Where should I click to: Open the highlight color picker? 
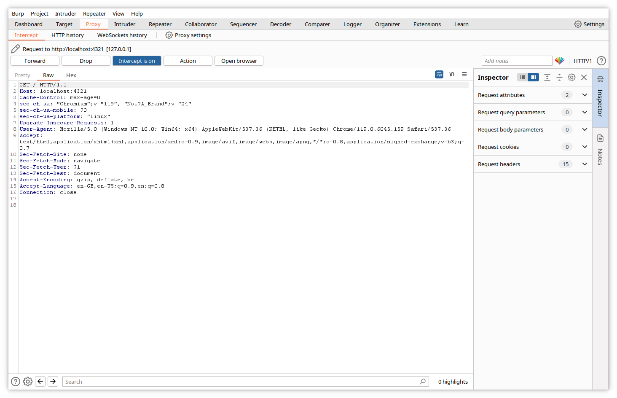[559, 61]
